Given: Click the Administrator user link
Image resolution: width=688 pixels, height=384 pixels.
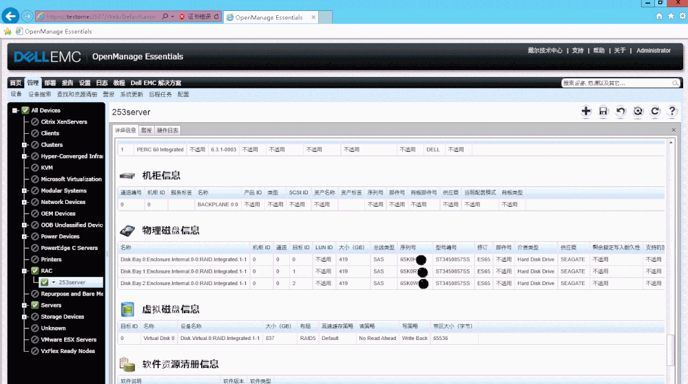Looking at the screenshot, I should [x=654, y=50].
